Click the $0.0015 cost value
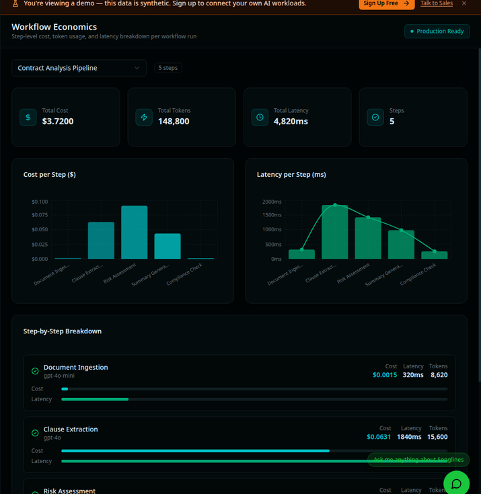Viewport: 481px width, 494px height. tap(385, 375)
